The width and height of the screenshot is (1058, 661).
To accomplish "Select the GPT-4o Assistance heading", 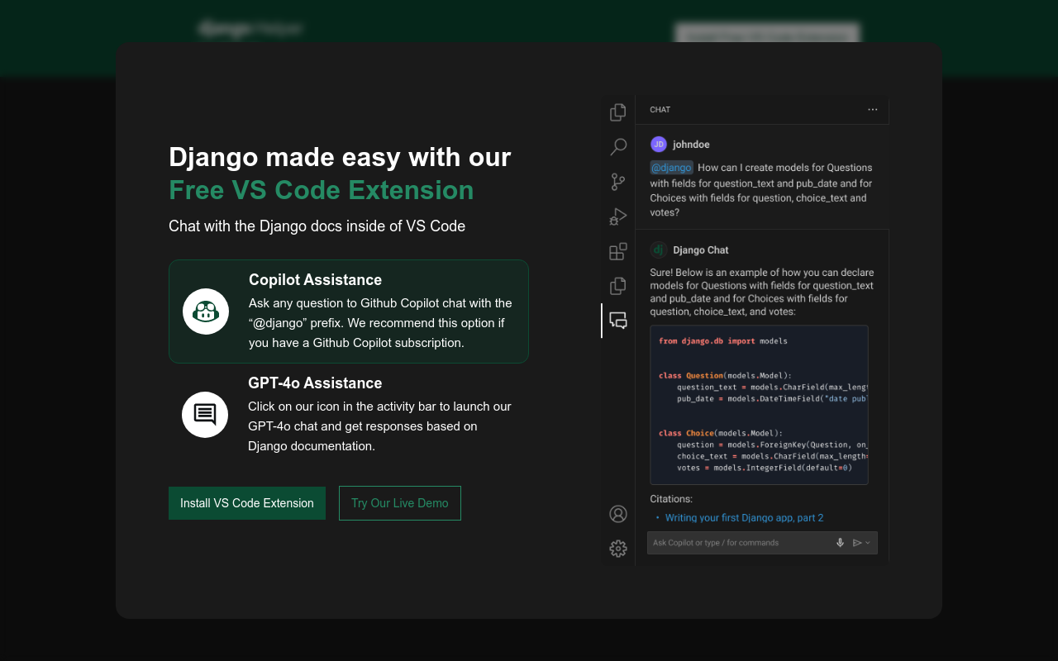I will pyautogui.click(x=315, y=383).
